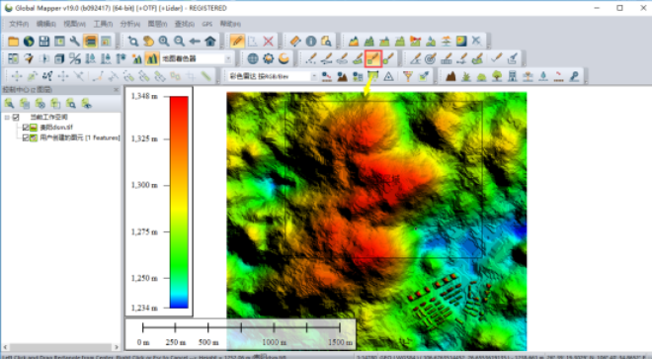
Task: Click the open data file folder icon
Action: coord(13,42)
